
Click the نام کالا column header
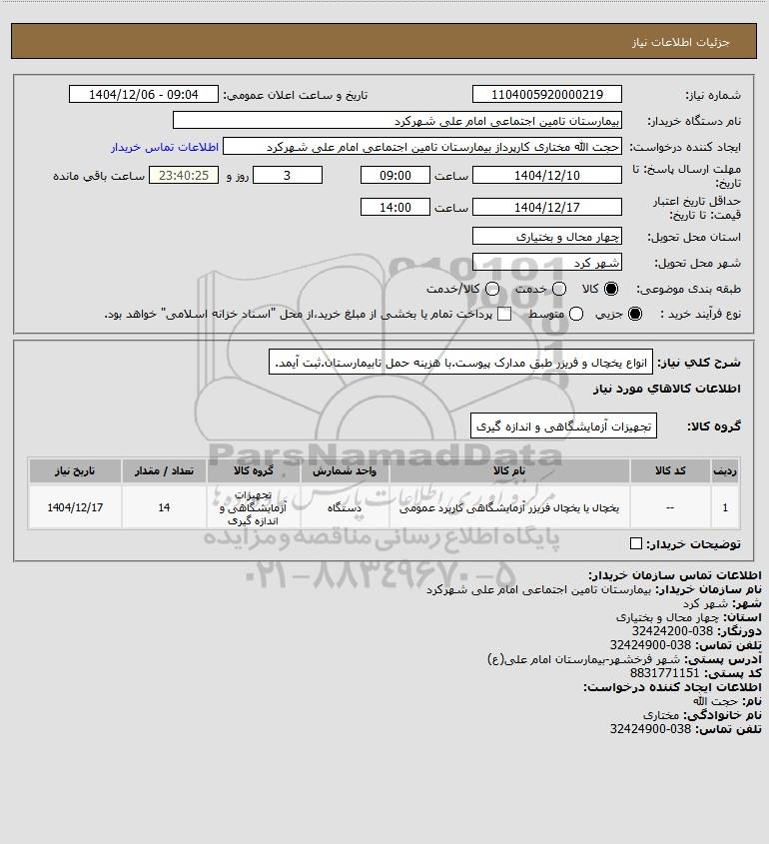point(509,471)
